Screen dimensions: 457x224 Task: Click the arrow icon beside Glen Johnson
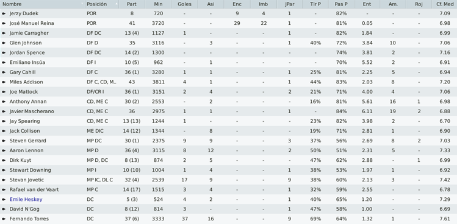coord(4,43)
